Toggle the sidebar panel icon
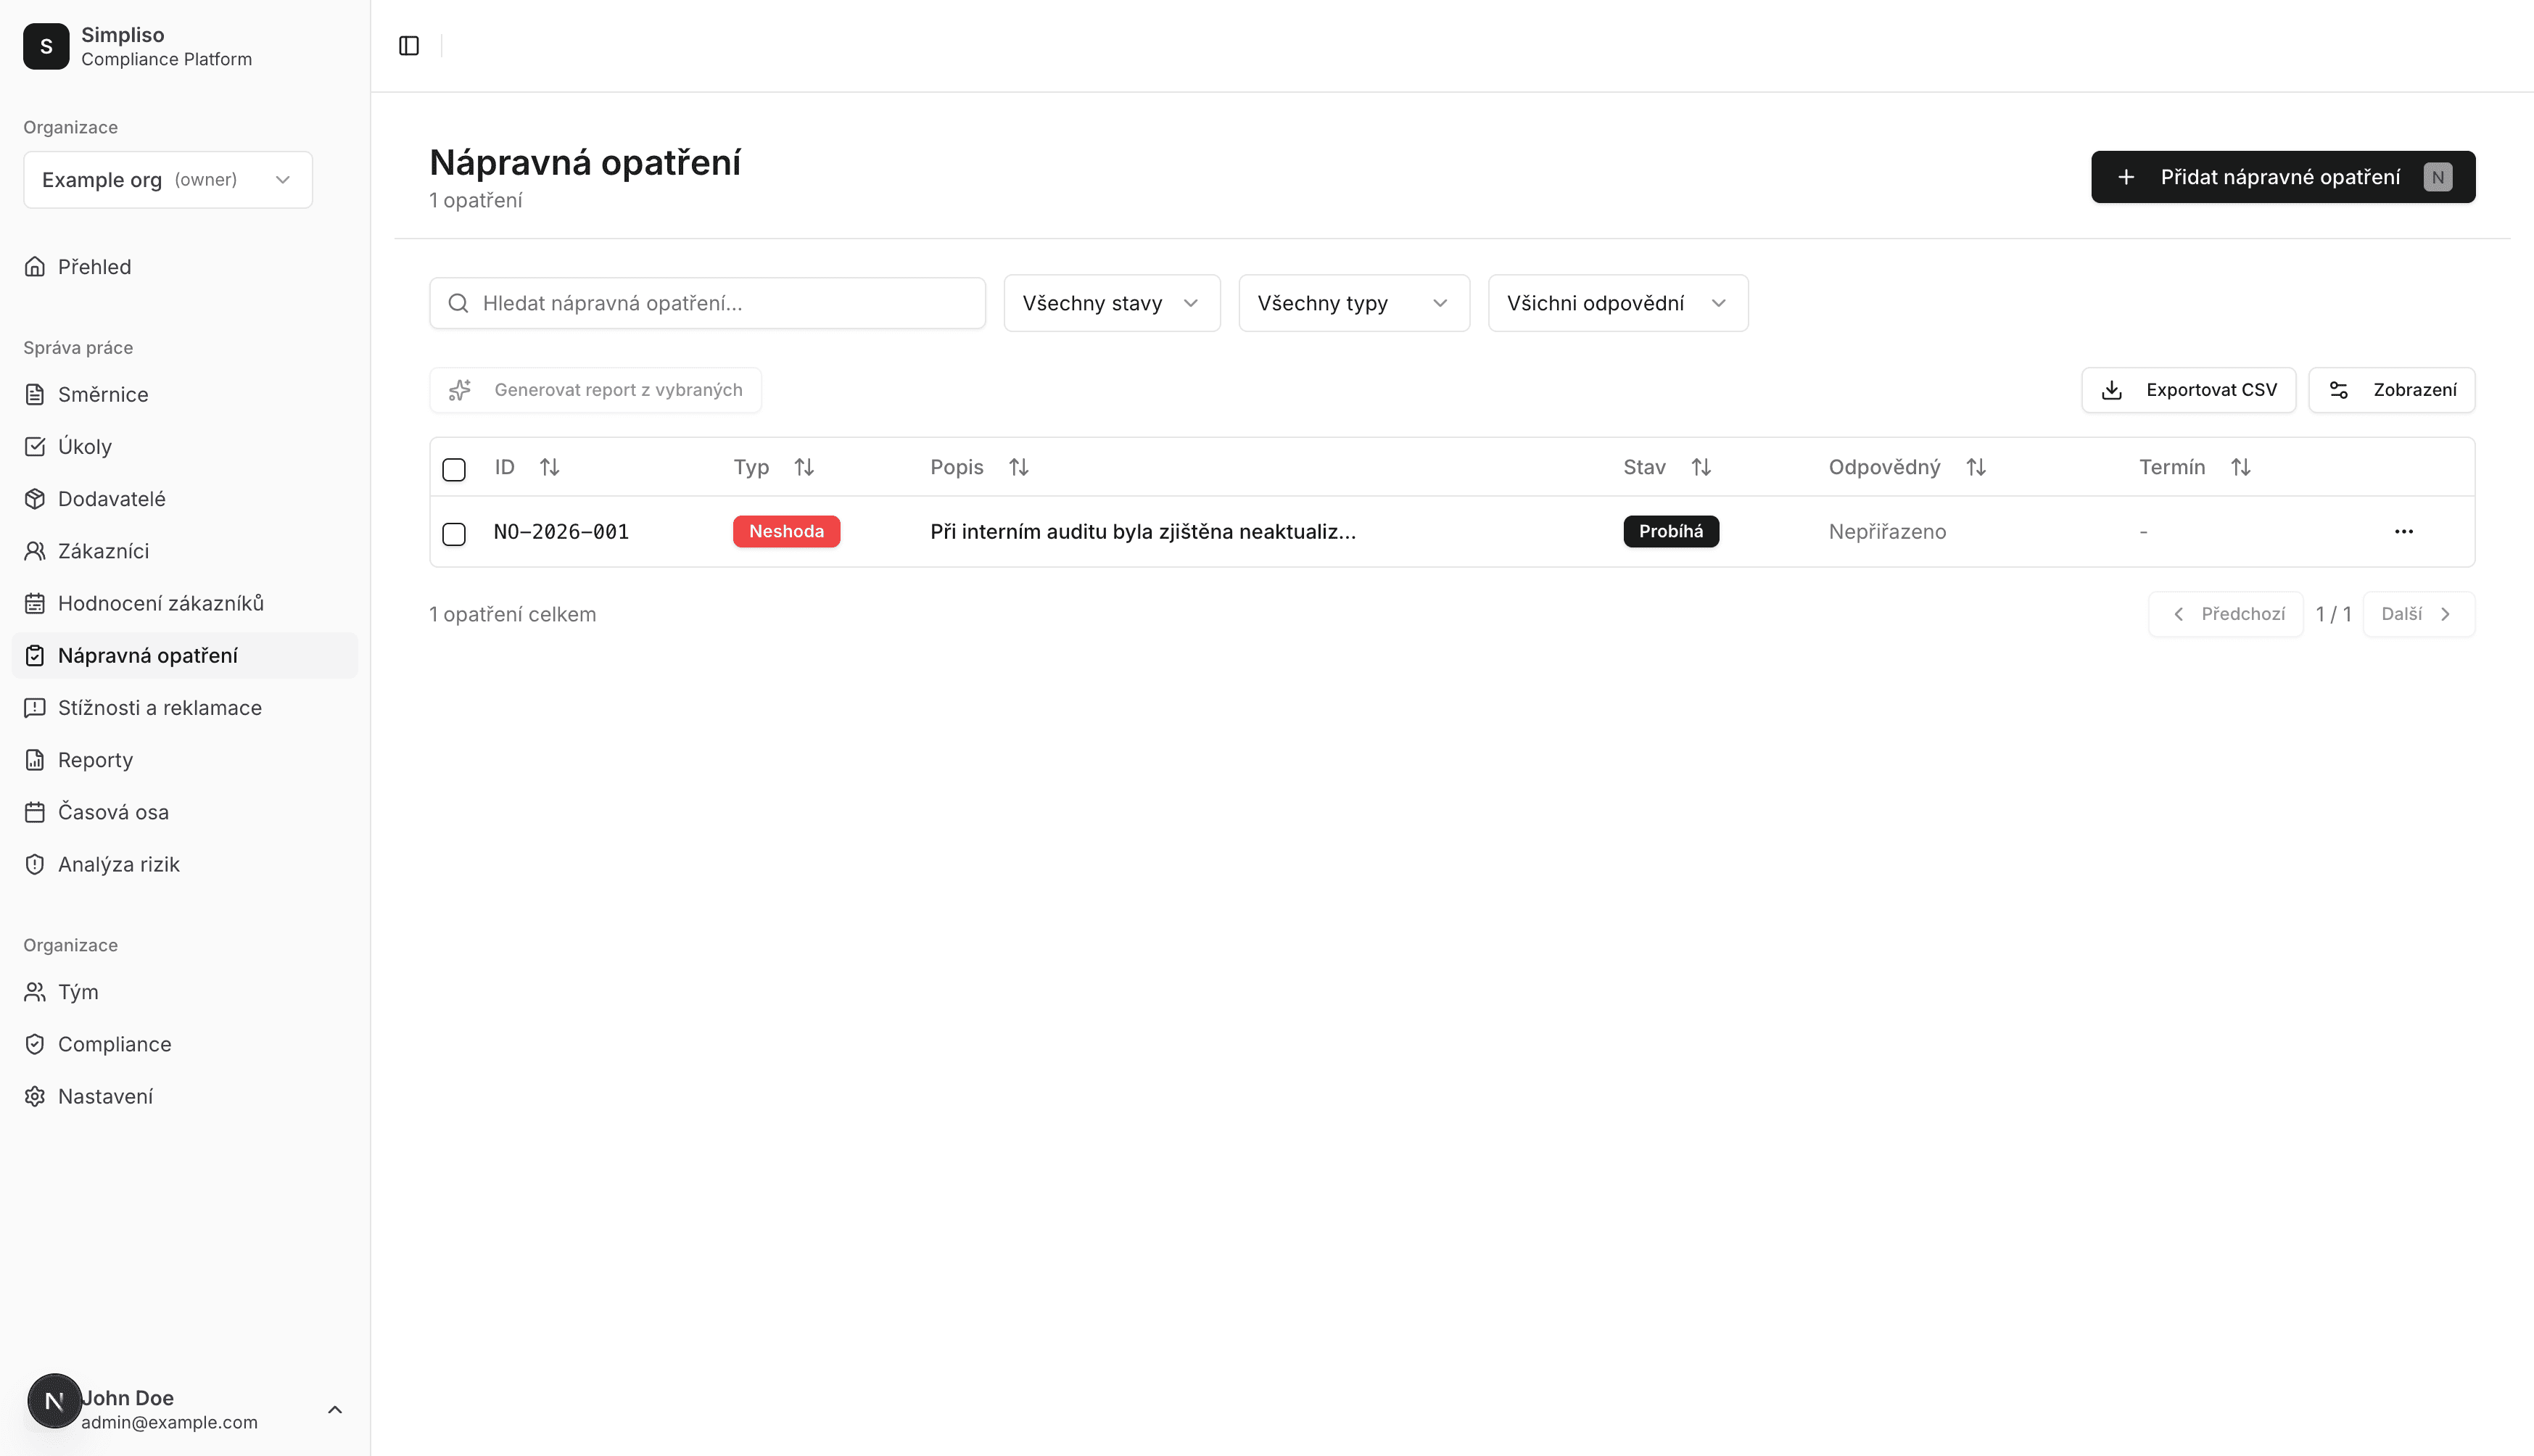This screenshot has width=2534, height=1456. [x=408, y=46]
